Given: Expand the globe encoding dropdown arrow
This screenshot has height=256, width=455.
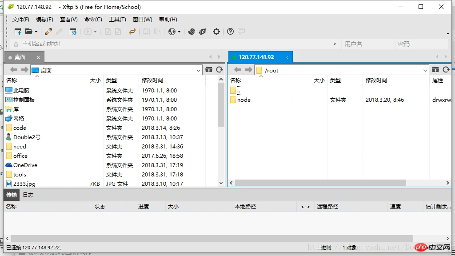Looking at the screenshot, I should (x=180, y=32).
